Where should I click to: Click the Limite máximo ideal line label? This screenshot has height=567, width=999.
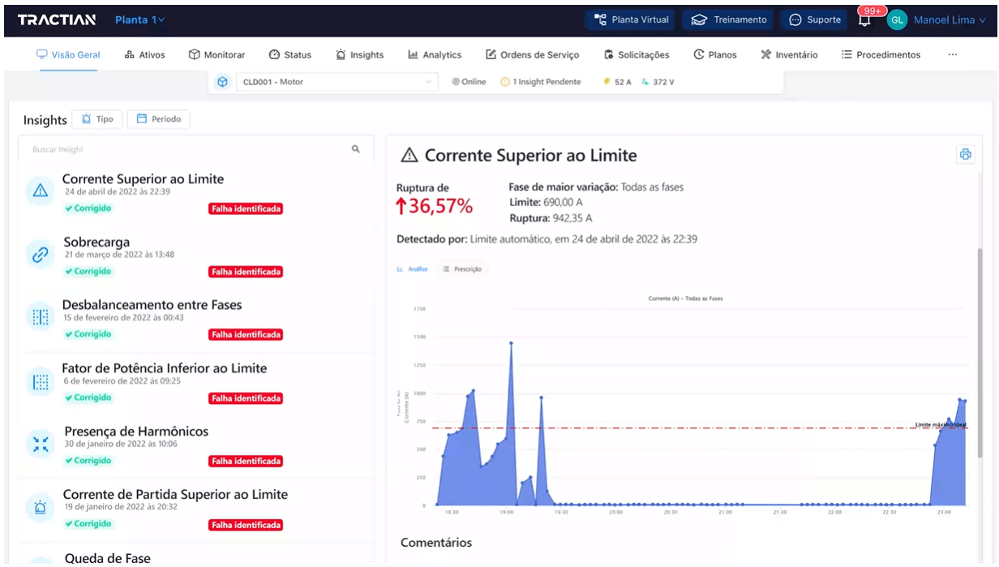941,424
